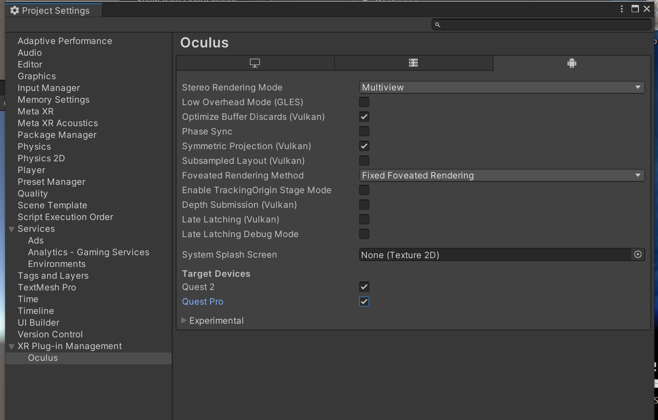Select Environments under Services
Screen dimensions: 658x420
[x=57, y=264]
